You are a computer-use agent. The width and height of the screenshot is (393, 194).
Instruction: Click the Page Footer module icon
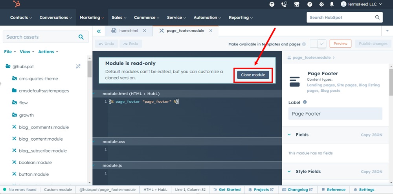click(294, 82)
